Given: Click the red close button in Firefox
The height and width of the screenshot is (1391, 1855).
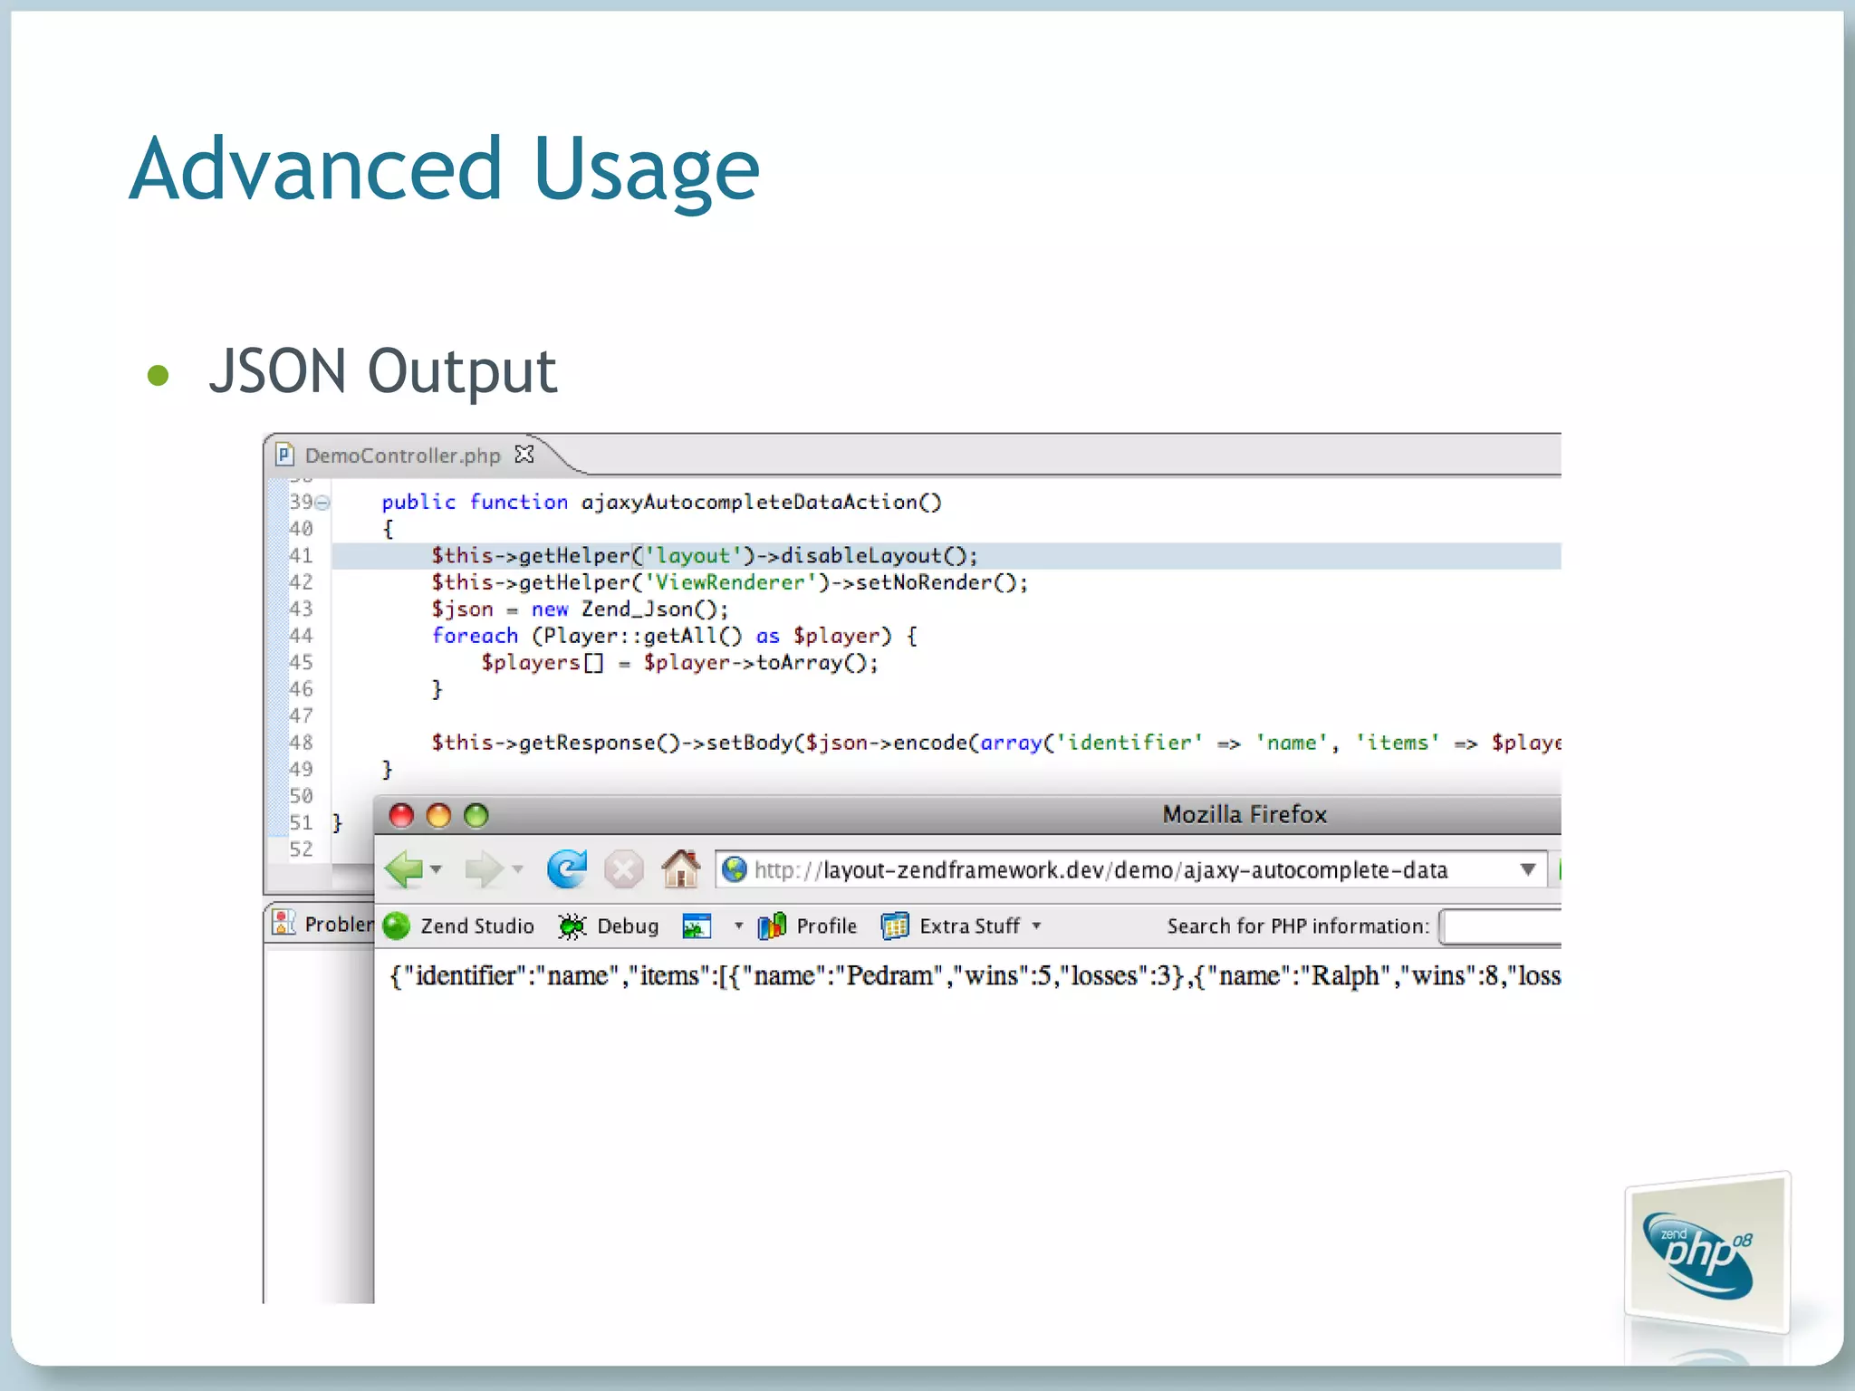Looking at the screenshot, I should (x=401, y=815).
